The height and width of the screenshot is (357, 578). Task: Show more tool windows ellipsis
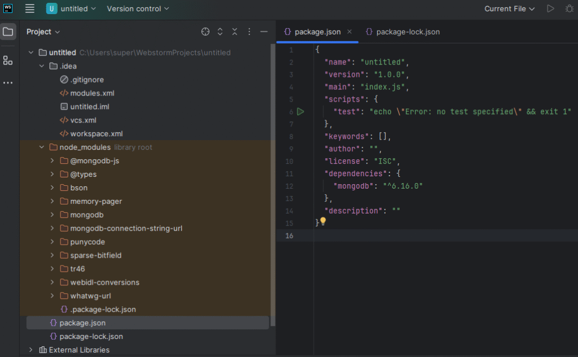(x=8, y=82)
